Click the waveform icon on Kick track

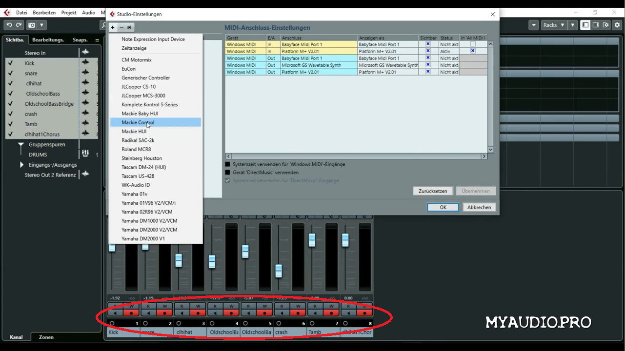(x=85, y=62)
